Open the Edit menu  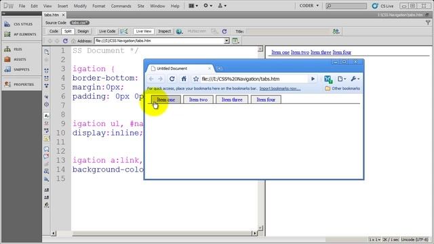click(x=34, y=6)
